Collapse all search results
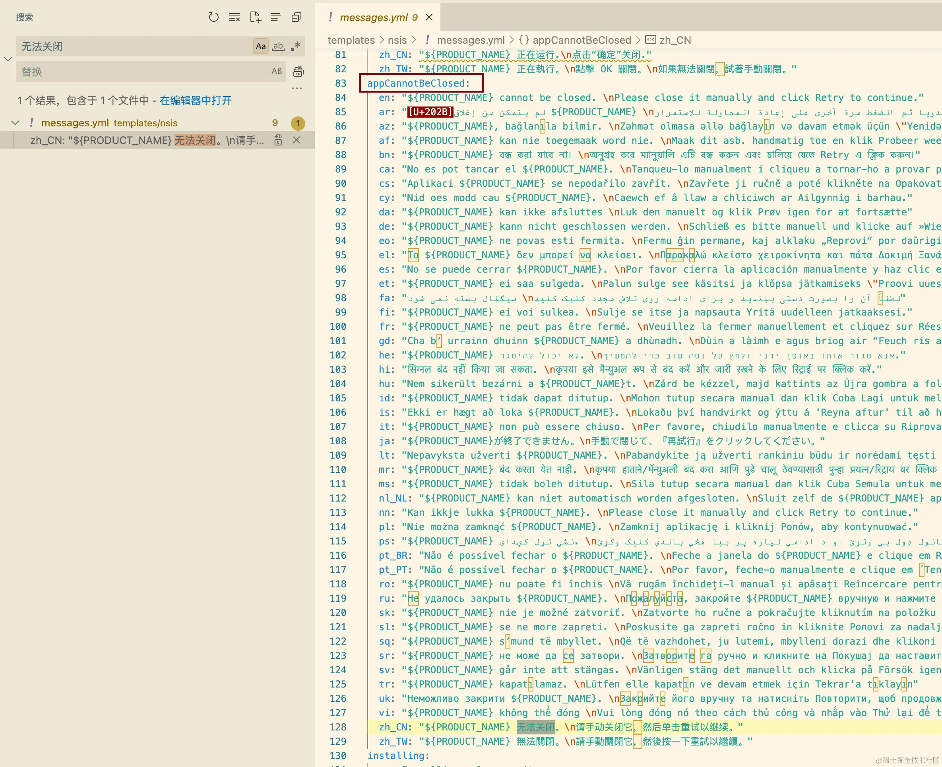 click(297, 17)
